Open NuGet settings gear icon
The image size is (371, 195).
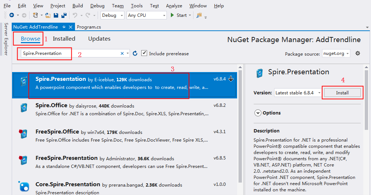pos(357,53)
